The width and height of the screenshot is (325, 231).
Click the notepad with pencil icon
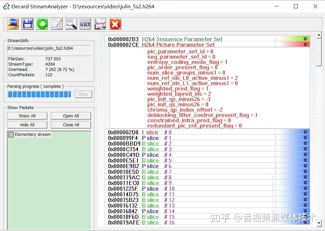pos(57,24)
